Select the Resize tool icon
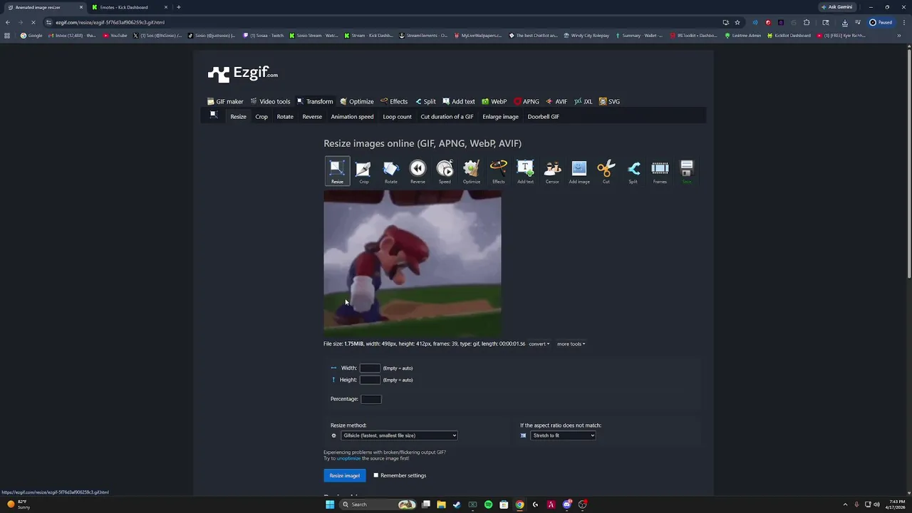The width and height of the screenshot is (912, 513). pos(337,171)
